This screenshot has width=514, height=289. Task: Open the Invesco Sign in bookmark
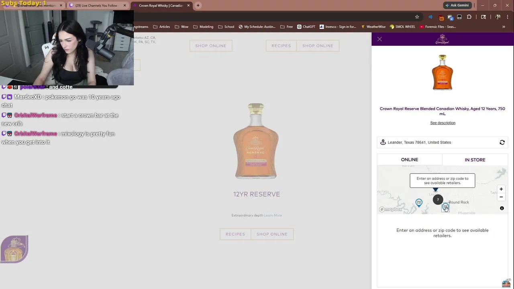pyautogui.click(x=338, y=26)
